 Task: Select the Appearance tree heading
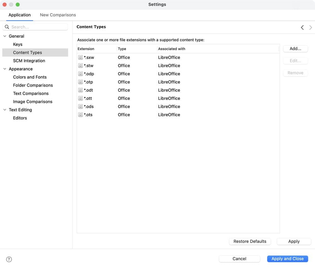(21, 69)
